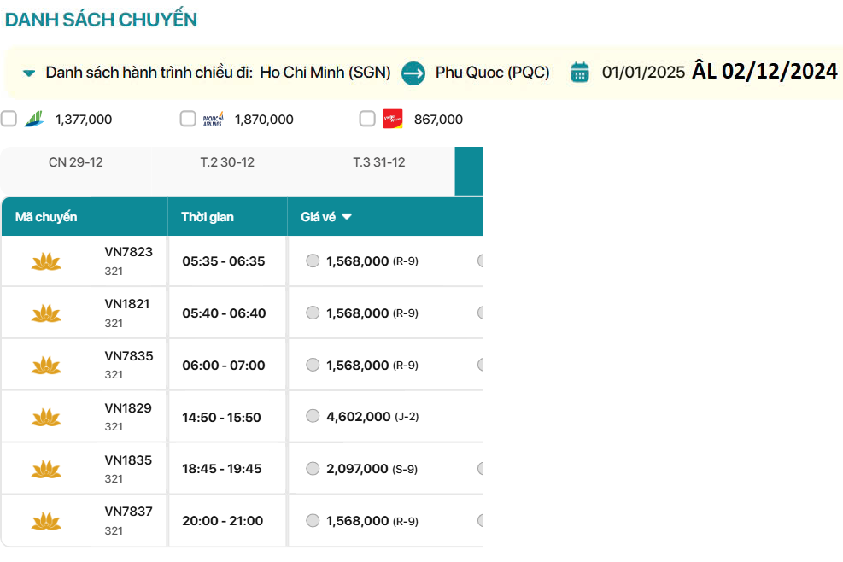The image size is (843, 562).
Task: Select 1,568,000 fare for flight VN7823
Action: 313,261
